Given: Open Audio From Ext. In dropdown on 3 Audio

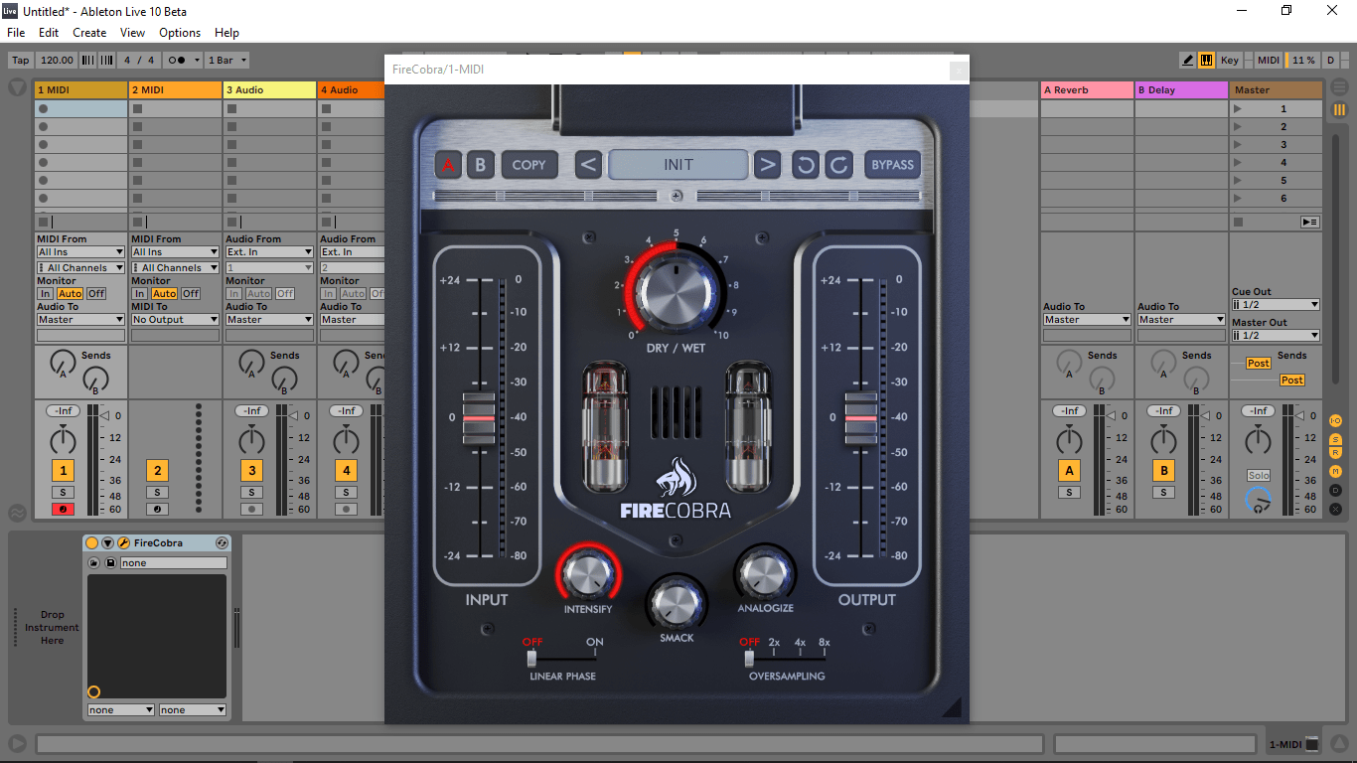Looking at the screenshot, I should [x=269, y=252].
